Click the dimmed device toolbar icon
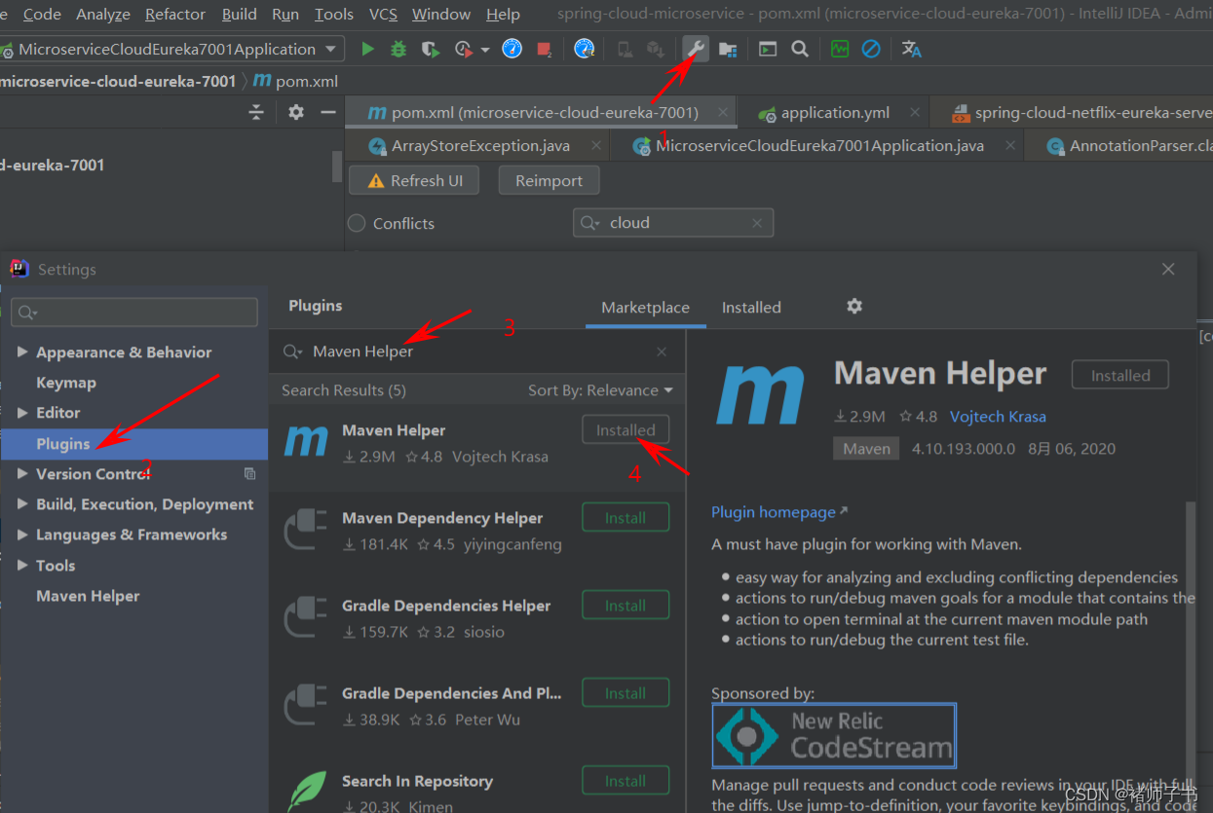The image size is (1213, 813). click(x=625, y=49)
